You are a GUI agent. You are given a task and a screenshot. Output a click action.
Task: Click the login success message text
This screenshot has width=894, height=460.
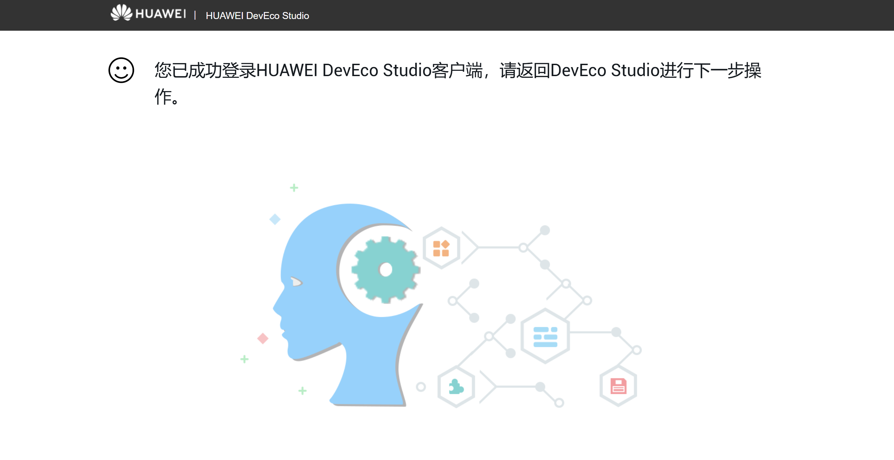[x=458, y=83]
